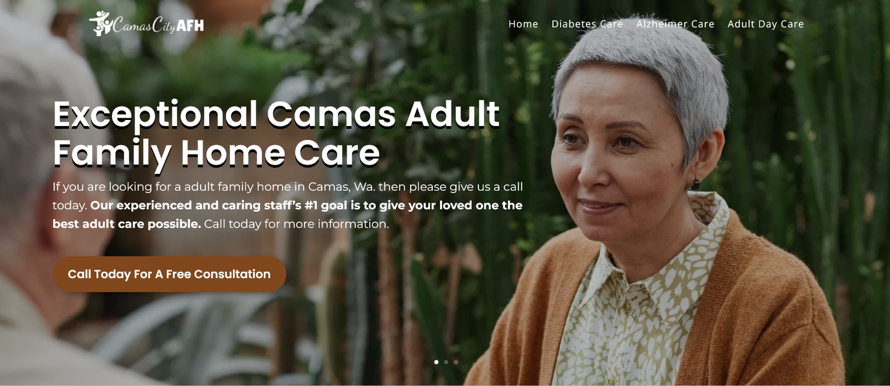
Task: Click the Camas City AFH figure logo icon
Action: [x=100, y=24]
